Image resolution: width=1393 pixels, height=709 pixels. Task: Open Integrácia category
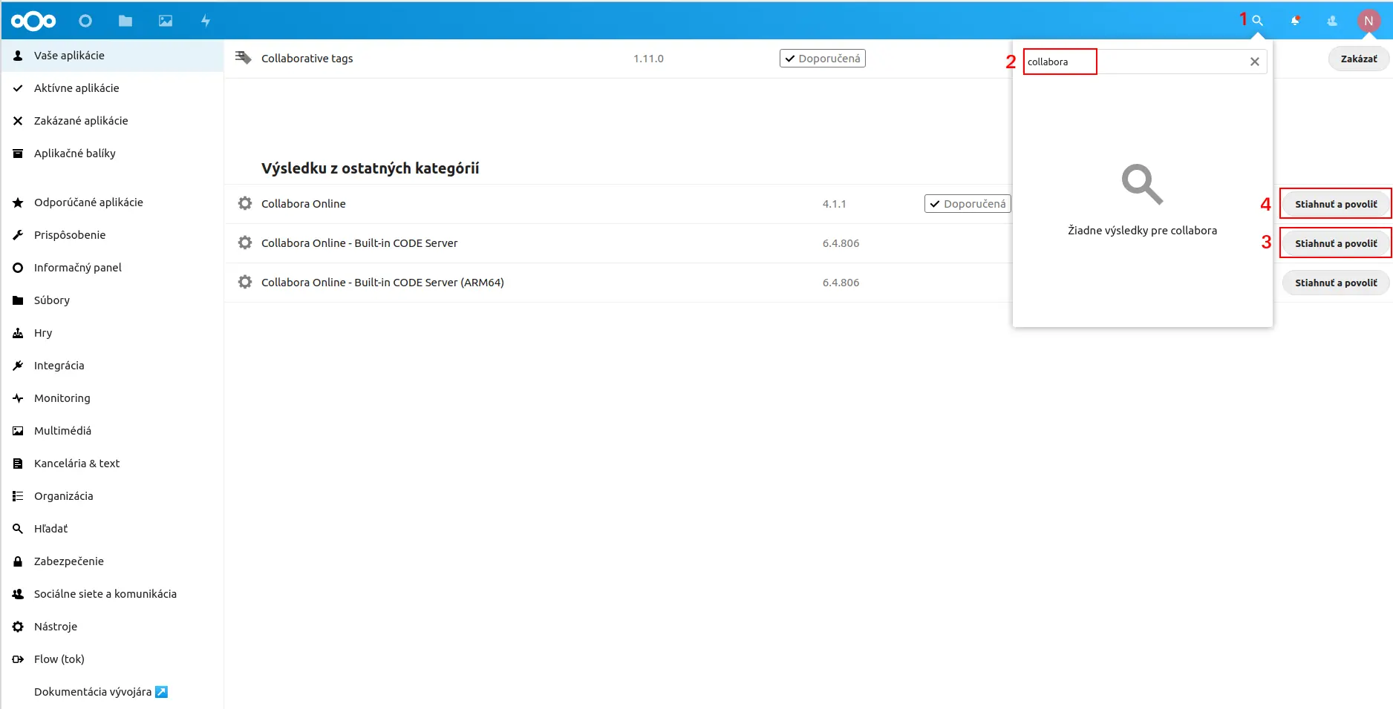[x=112, y=366]
